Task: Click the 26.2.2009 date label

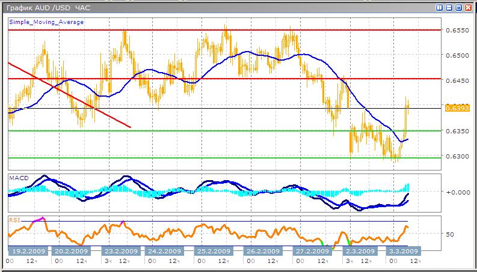Action: coord(262,251)
